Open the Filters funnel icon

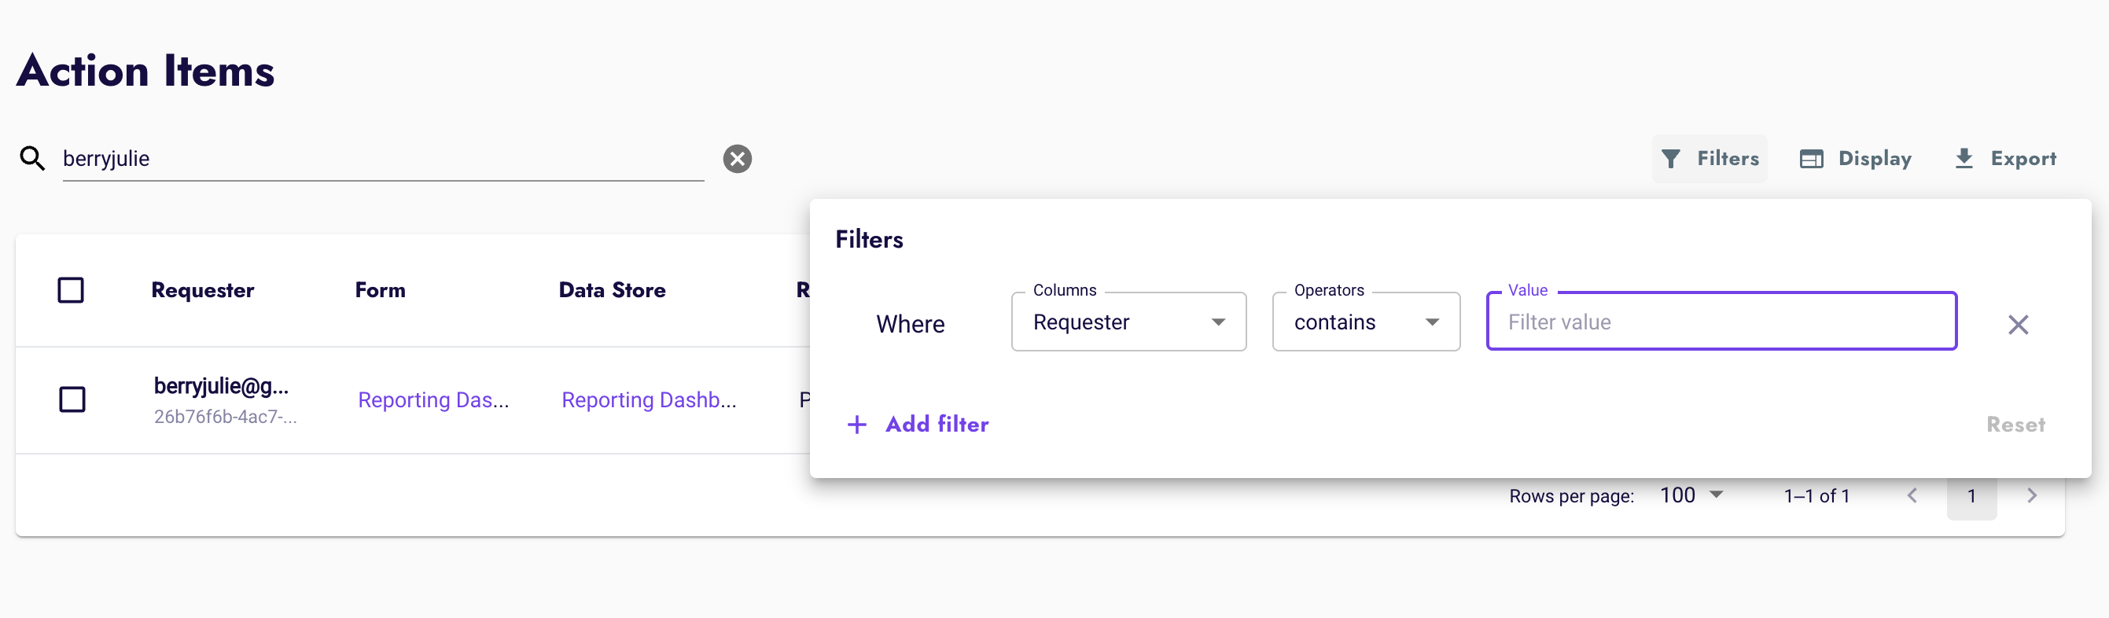[1671, 158]
